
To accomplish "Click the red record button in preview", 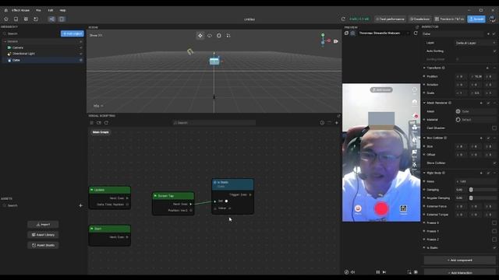I will click(381, 208).
